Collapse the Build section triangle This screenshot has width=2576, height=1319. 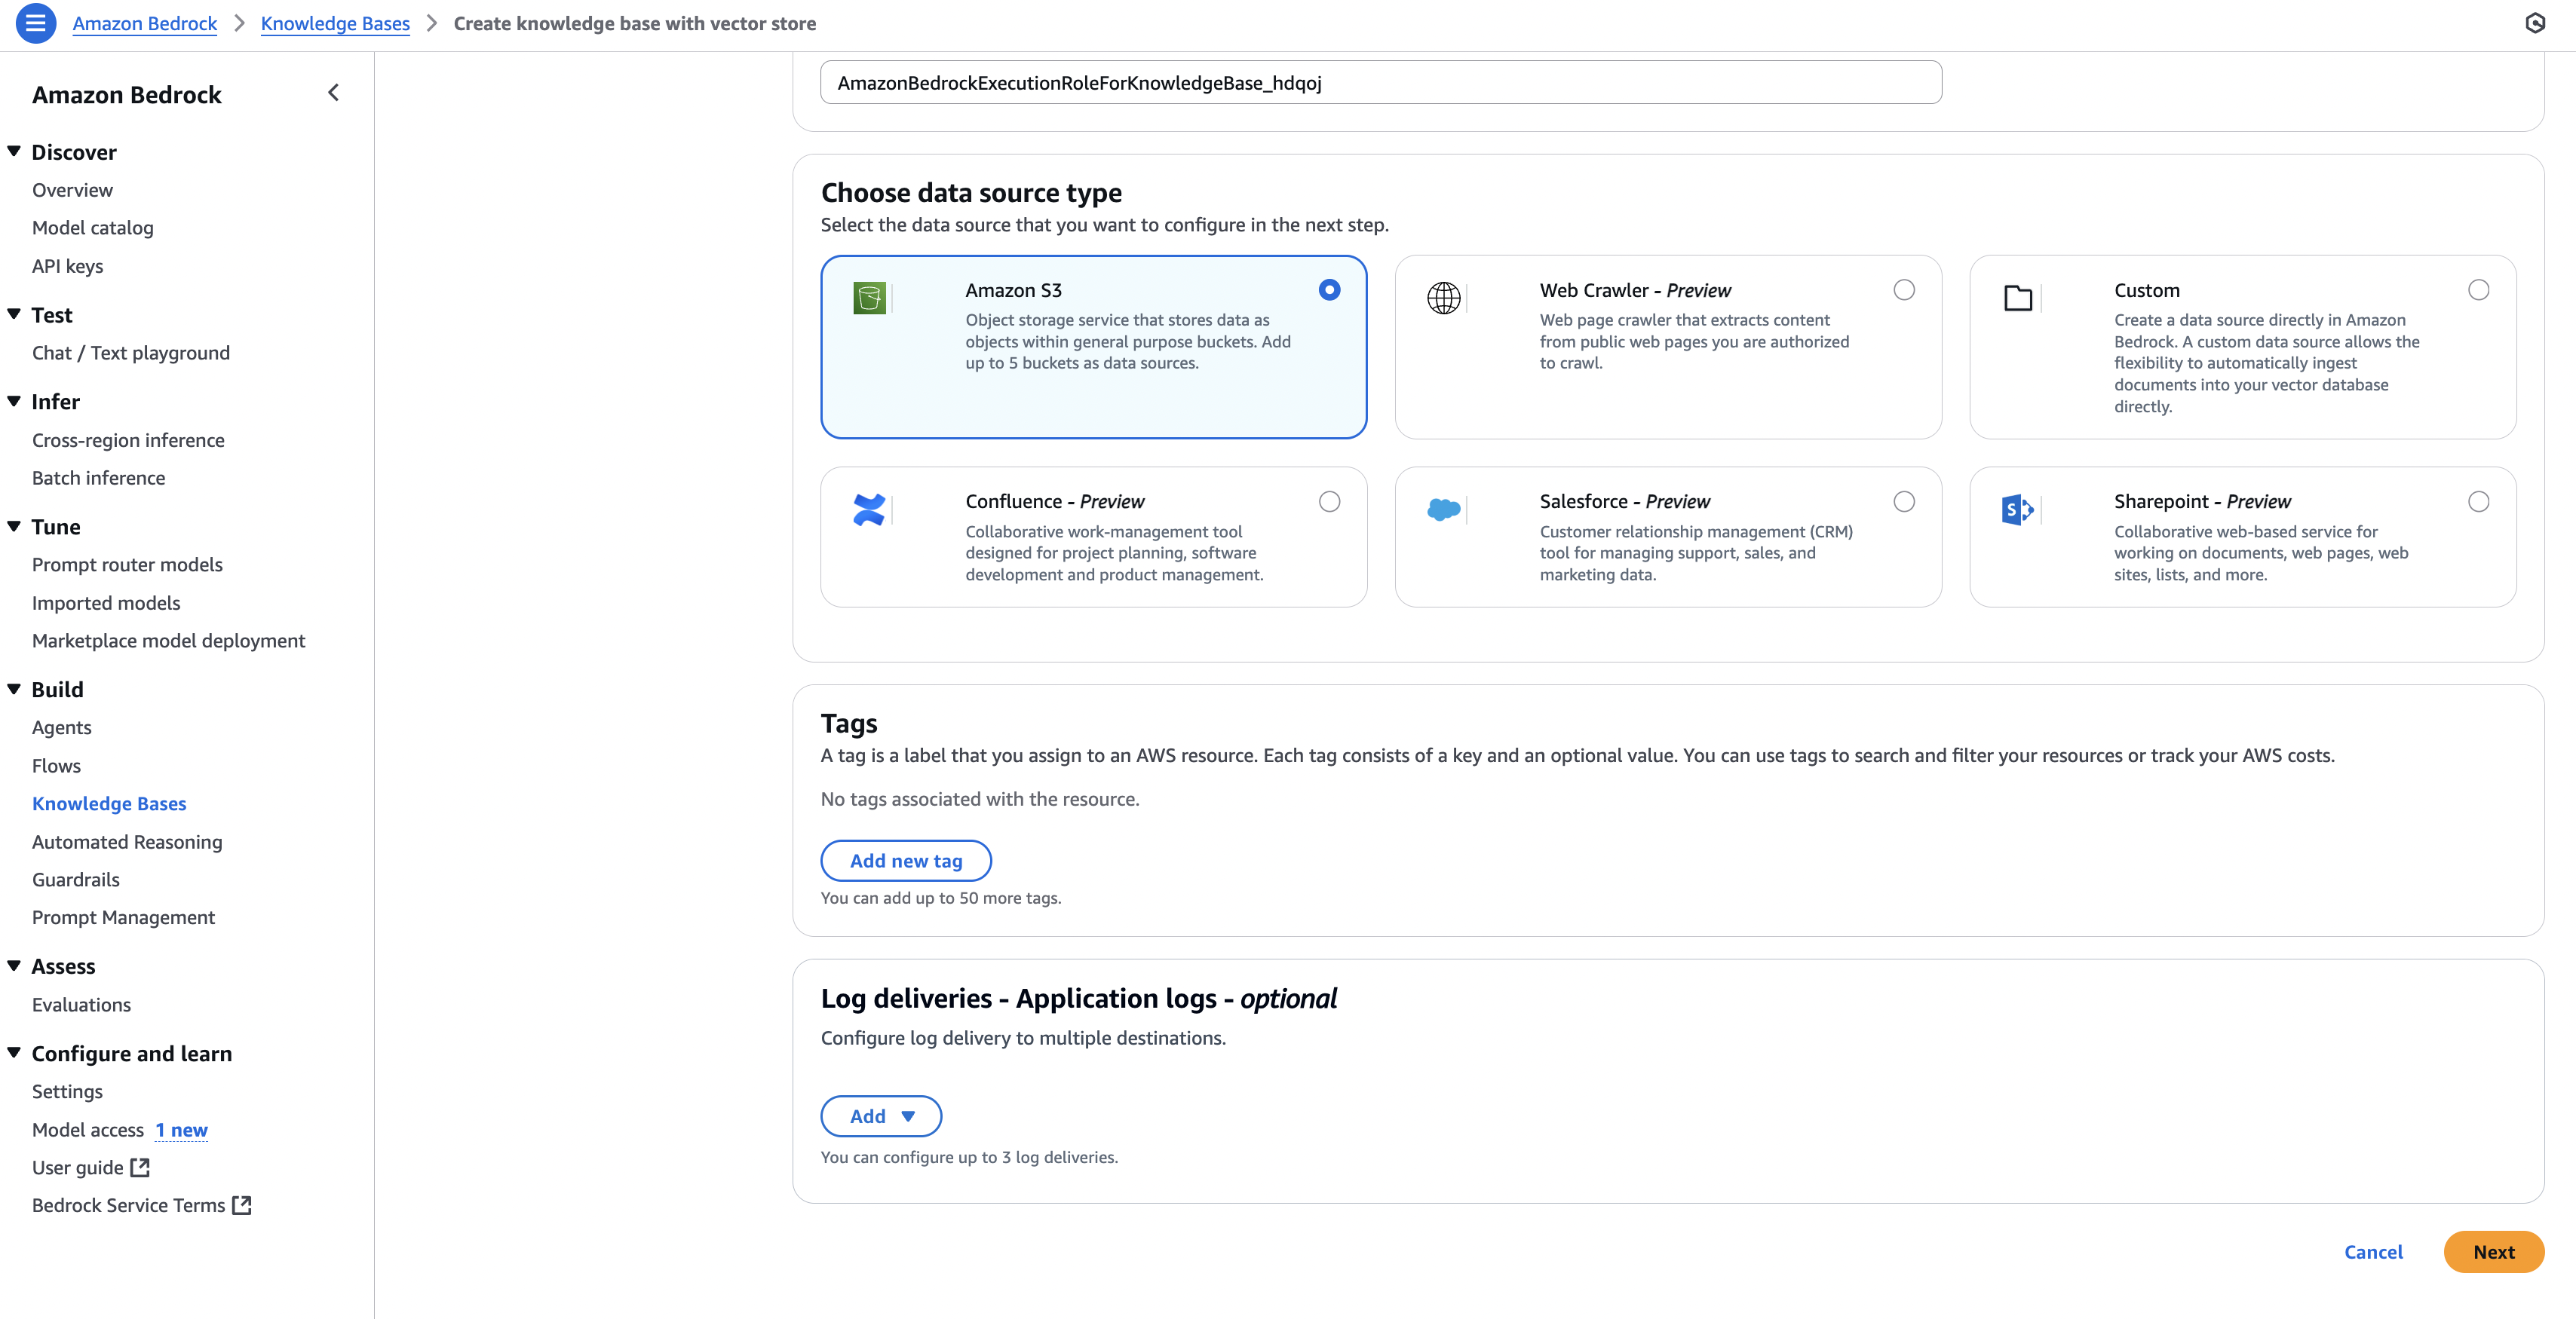coord(14,690)
